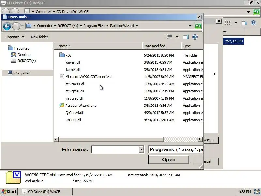
Task: Select QtCore4.dll in the file list
Action: (x=74, y=112)
